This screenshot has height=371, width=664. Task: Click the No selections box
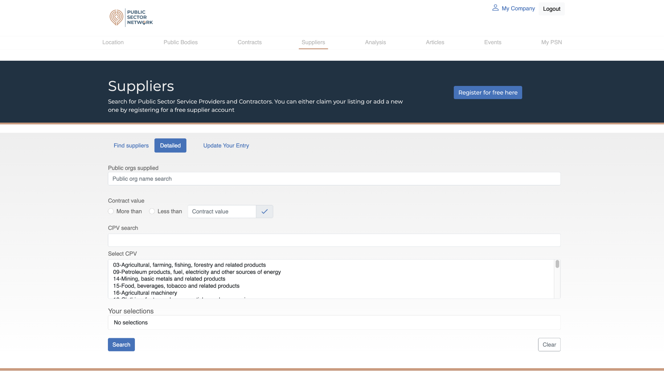pyautogui.click(x=334, y=322)
